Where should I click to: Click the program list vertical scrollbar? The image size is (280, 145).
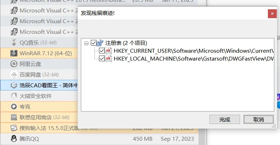click(x=202, y=136)
